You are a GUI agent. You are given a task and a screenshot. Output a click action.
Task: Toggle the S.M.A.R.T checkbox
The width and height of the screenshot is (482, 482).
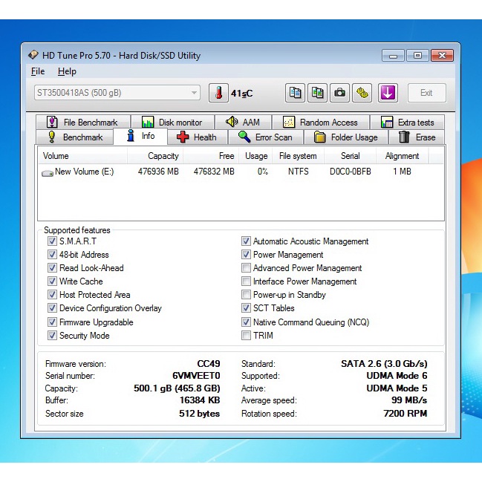point(52,241)
